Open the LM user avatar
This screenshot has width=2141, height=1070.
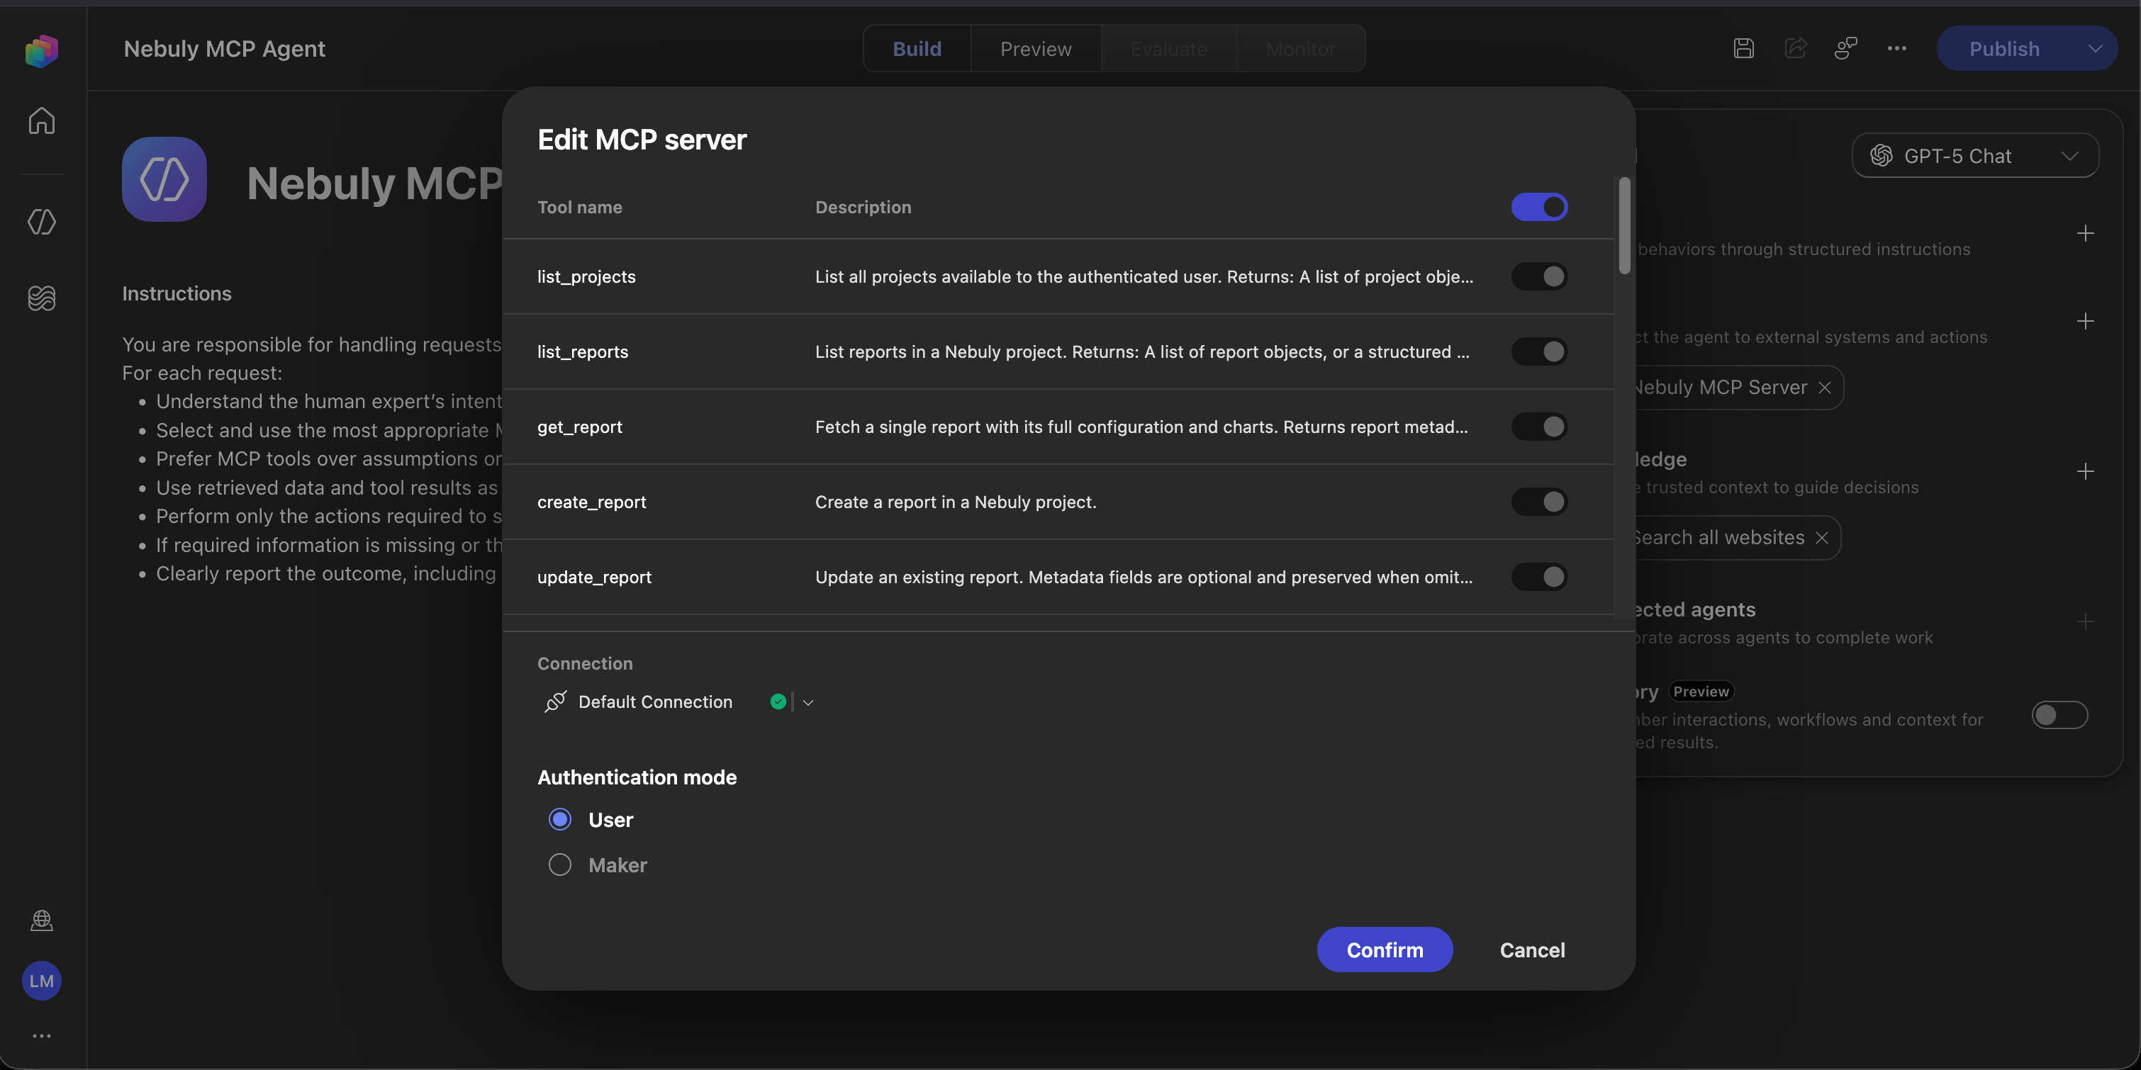coord(42,981)
